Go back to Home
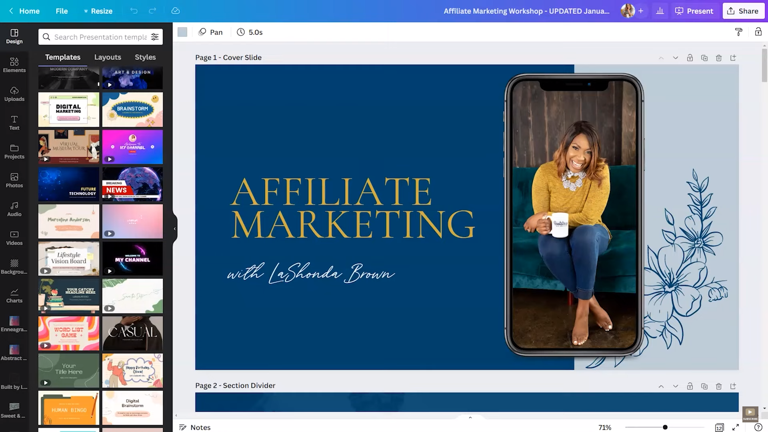Screen dimensions: 768x432 pos(24,11)
